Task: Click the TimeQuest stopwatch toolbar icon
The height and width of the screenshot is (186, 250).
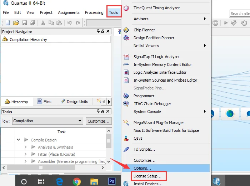Action: (244, 23)
